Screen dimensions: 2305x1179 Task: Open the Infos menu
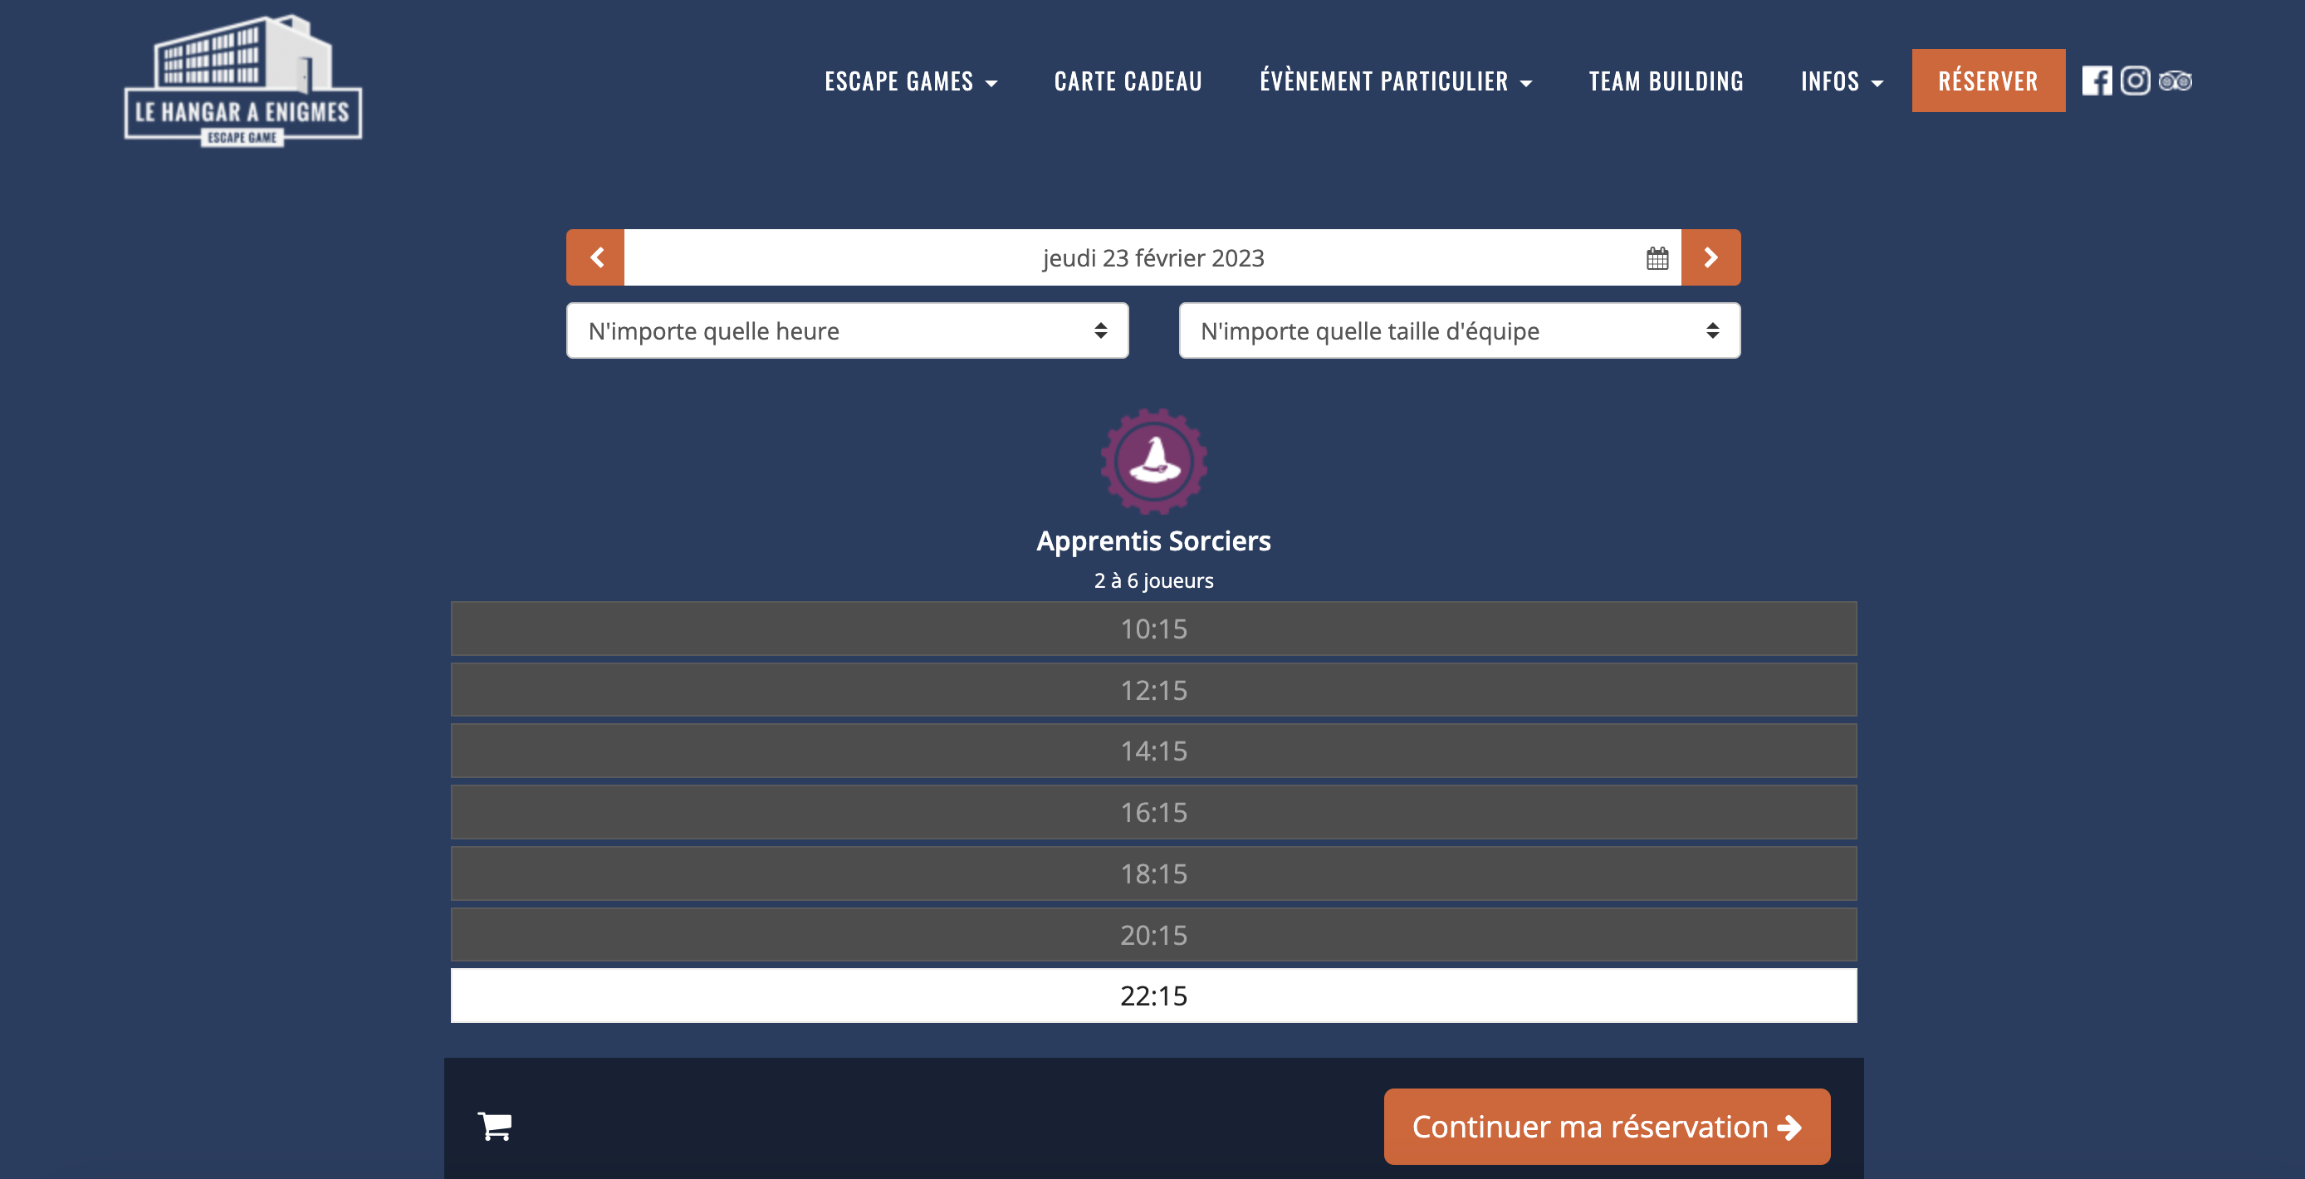tap(1842, 81)
